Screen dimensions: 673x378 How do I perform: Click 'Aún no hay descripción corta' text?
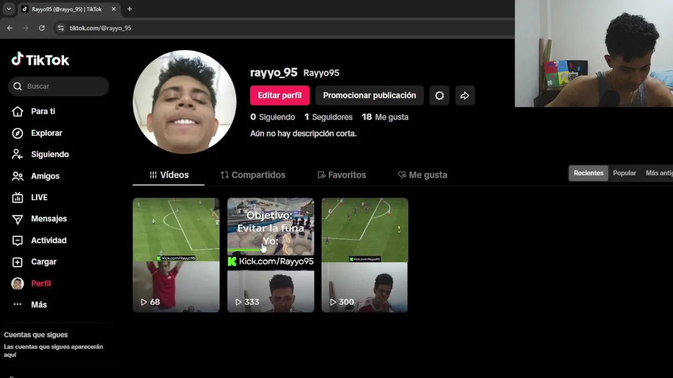pyautogui.click(x=303, y=133)
